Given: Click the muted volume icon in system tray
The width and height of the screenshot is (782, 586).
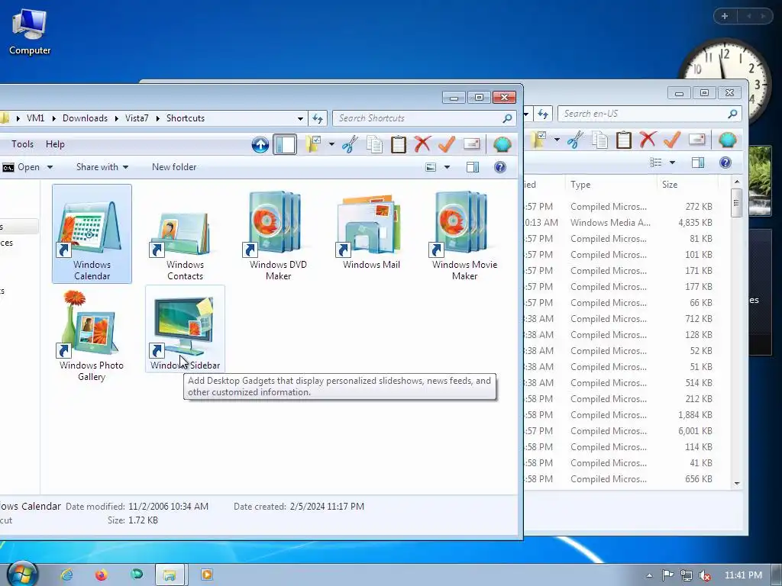Looking at the screenshot, I should pos(705,575).
